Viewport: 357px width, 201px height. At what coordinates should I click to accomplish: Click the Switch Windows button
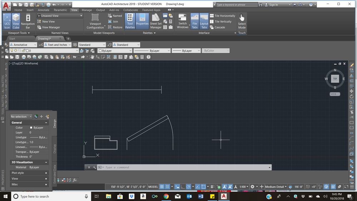click(183, 21)
